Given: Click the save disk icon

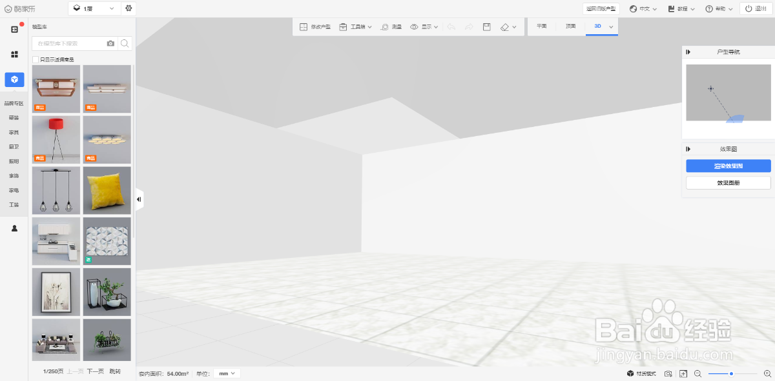Looking at the screenshot, I should click(487, 27).
